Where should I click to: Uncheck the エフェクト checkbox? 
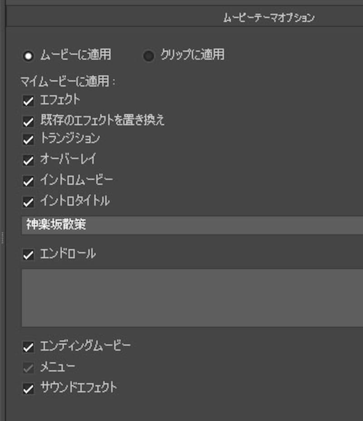click(x=29, y=101)
